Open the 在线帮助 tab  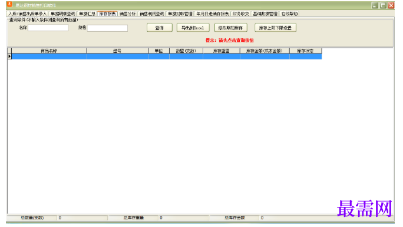[x=289, y=14]
